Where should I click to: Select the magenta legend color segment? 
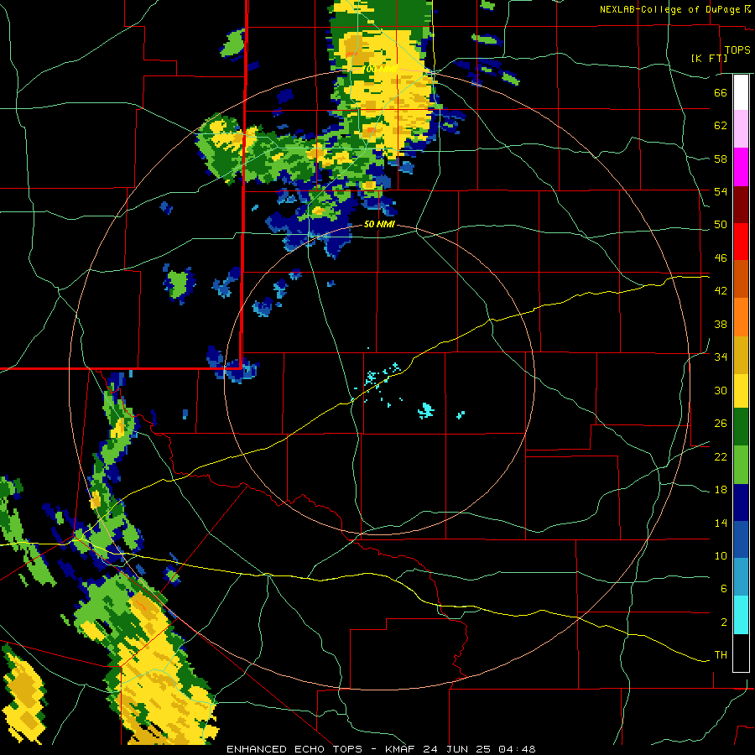741,167
